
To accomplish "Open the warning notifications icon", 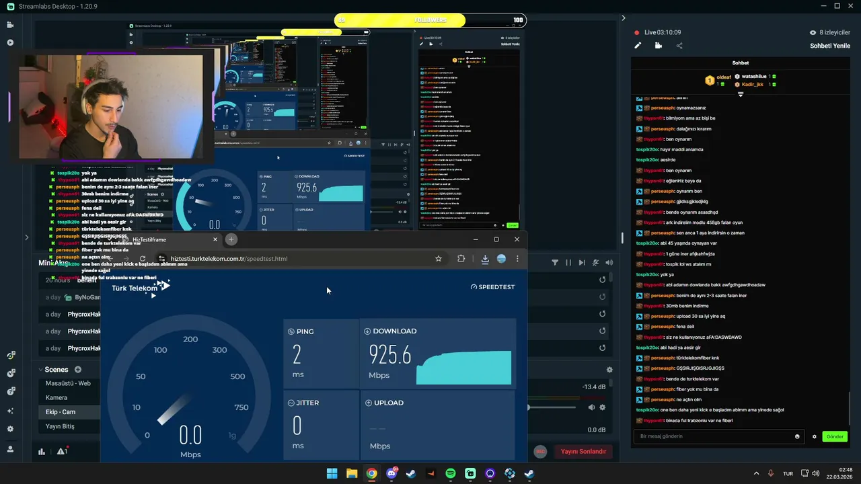I will click(62, 452).
